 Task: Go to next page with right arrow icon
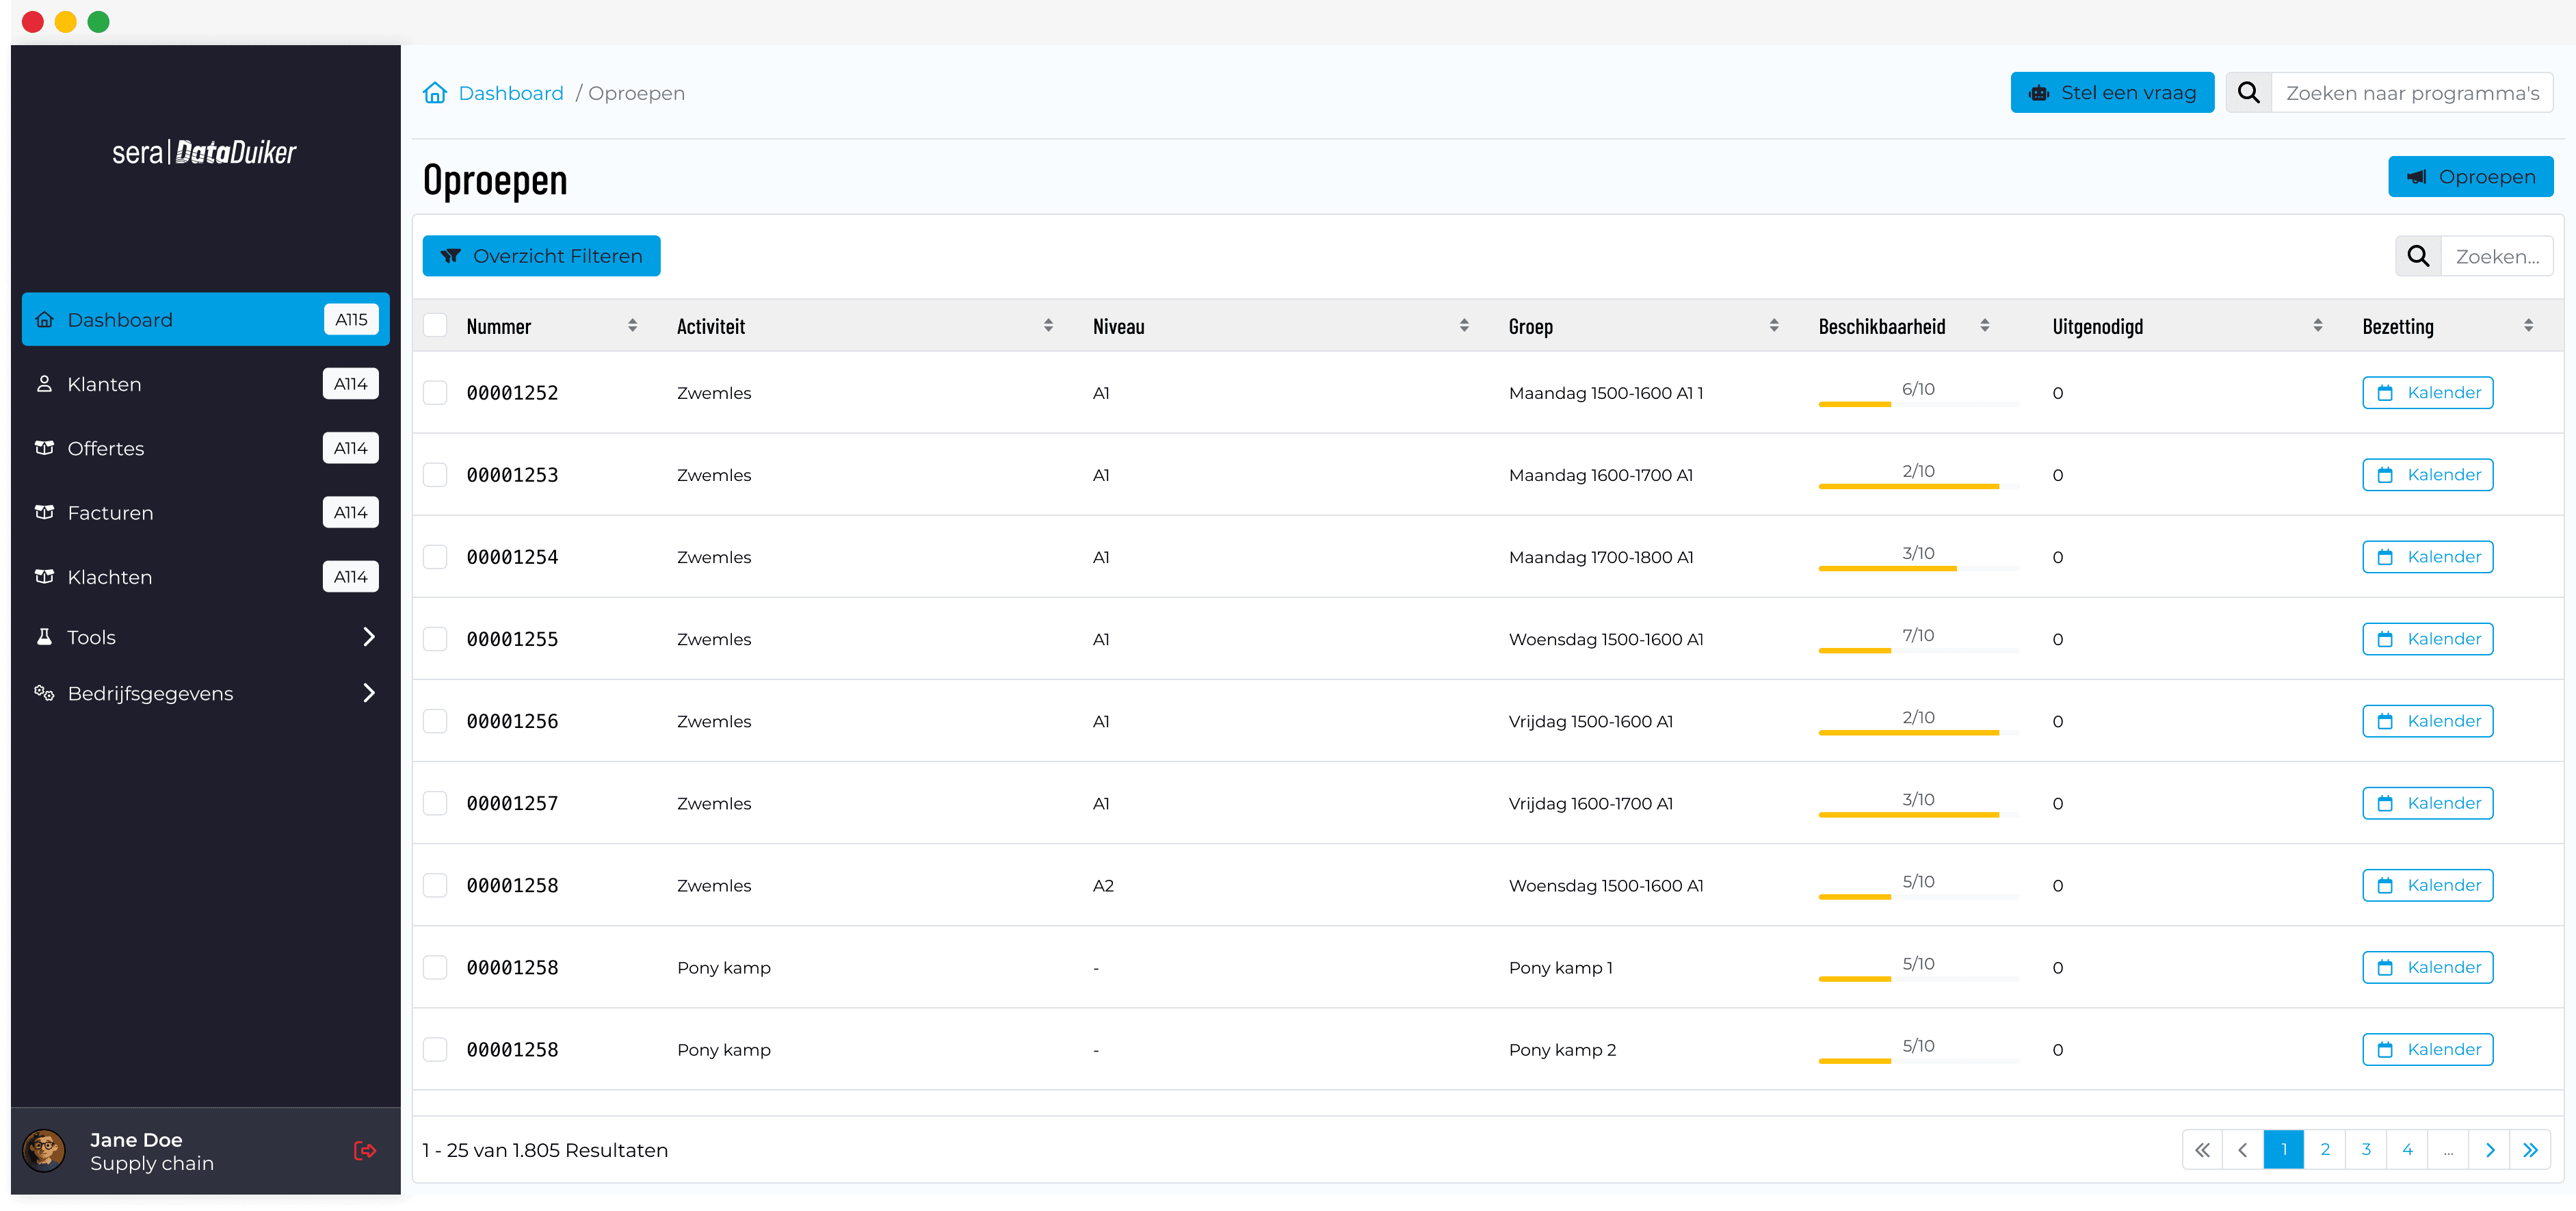pos(2489,1150)
